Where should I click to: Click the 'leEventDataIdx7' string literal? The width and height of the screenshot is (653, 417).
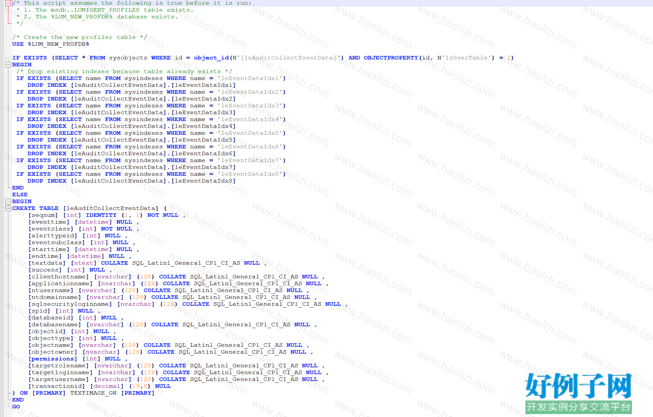(x=250, y=160)
